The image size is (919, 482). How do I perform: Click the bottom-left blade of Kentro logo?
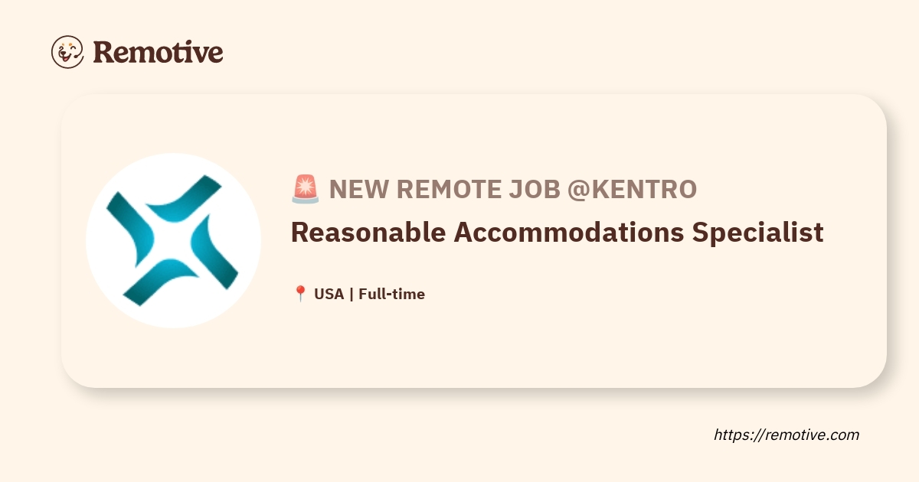point(156,282)
